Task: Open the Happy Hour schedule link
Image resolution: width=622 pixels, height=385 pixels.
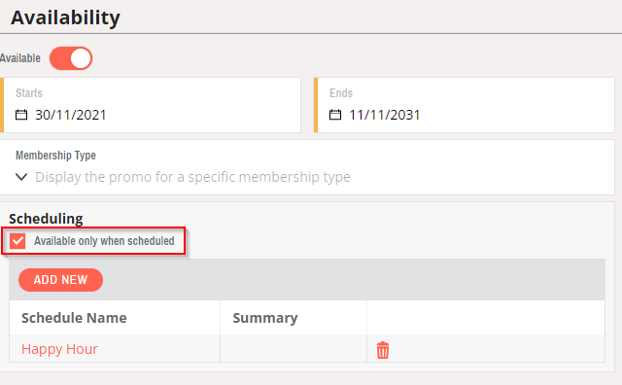Action: pos(59,349)
